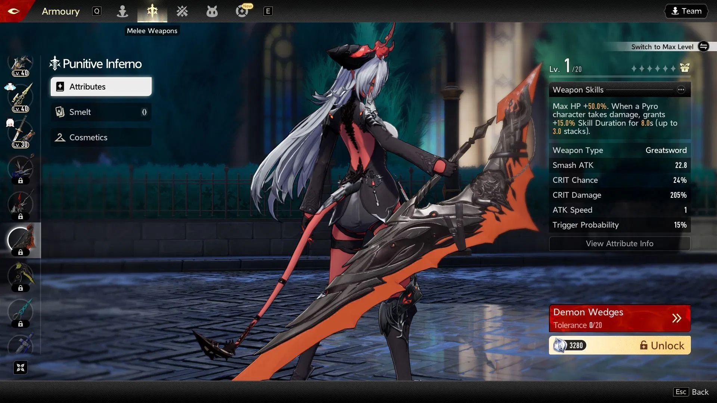This screenshot has width=717, height=403.
Task: Open the Melee Weapons tab icon
Action: (x=152, y=11)
